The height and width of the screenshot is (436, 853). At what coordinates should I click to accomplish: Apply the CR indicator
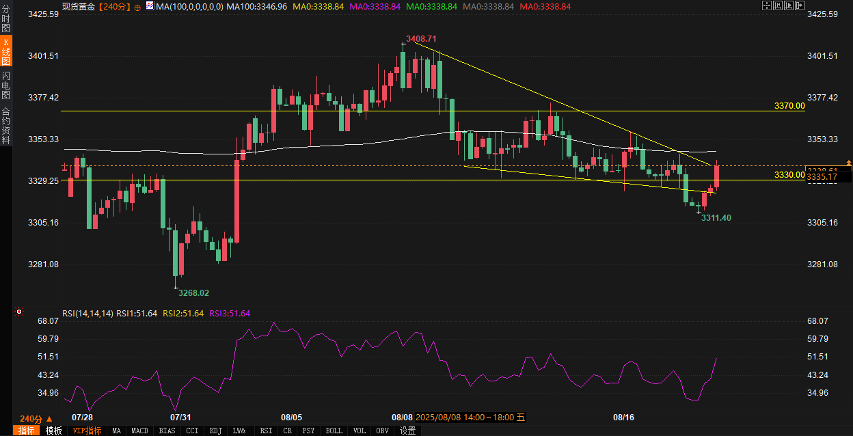click(x=288, y=431)
